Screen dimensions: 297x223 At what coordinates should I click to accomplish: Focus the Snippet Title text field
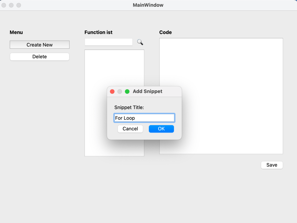(144, 118)
